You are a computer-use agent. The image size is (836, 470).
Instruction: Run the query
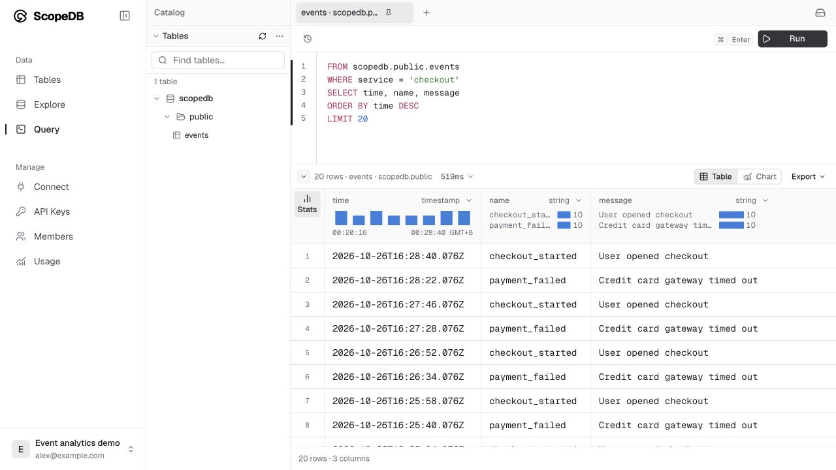(792, 39)
